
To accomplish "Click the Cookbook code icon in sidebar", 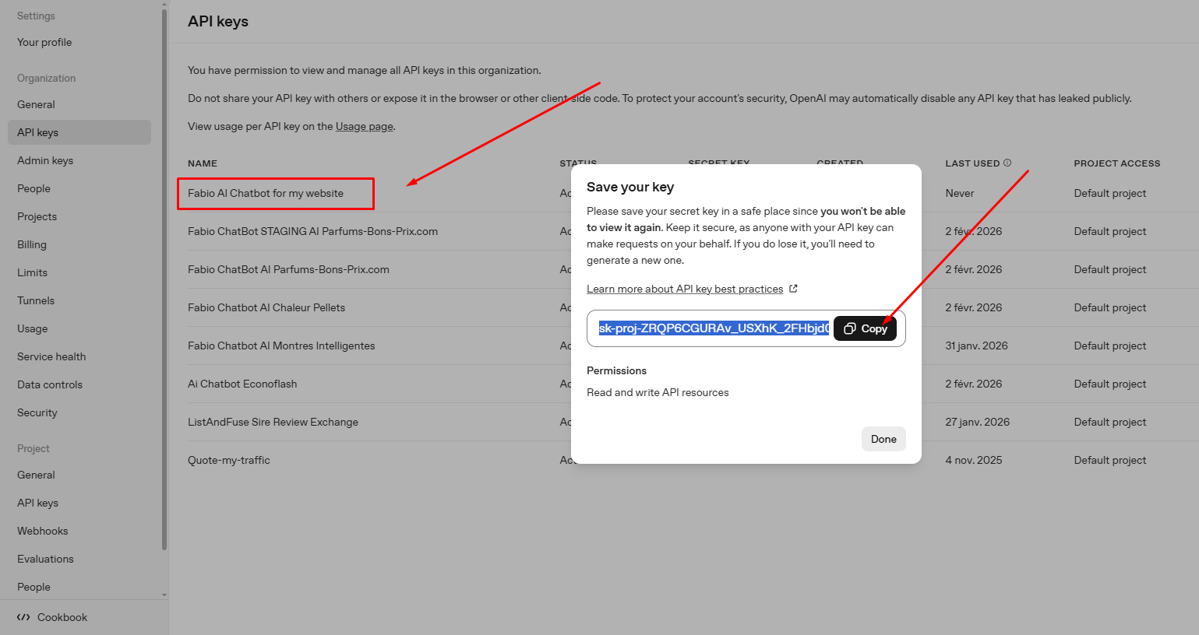I will pyautogui.click(x=23, y=617).
